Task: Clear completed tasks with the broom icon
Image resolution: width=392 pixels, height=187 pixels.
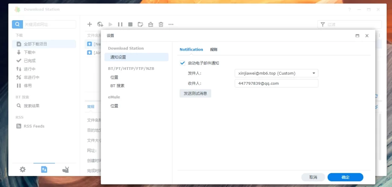Action: [x=150, y=24]
